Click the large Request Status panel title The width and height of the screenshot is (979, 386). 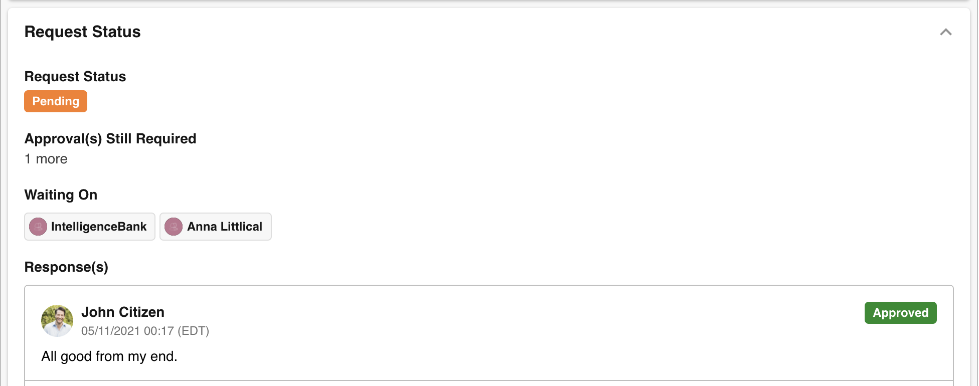tap(83, 32)
